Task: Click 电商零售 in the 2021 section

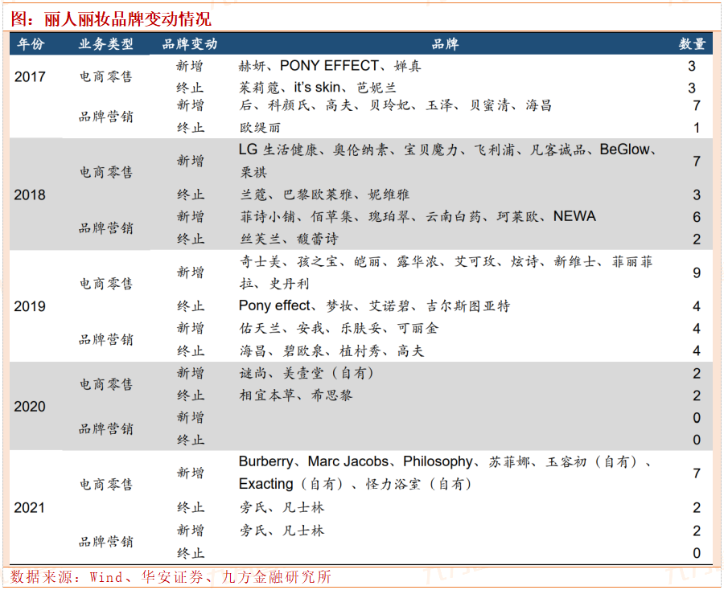Action: click(x=105, y=485)
